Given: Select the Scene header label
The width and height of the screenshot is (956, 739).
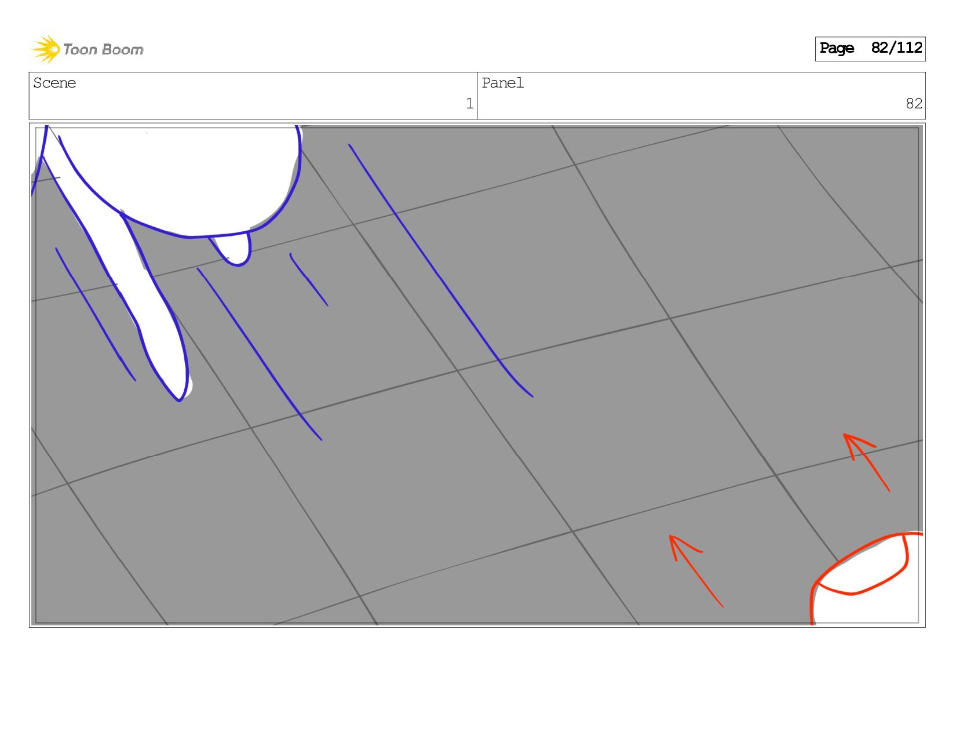Looking at the screenshot, I should coord(54,83).
